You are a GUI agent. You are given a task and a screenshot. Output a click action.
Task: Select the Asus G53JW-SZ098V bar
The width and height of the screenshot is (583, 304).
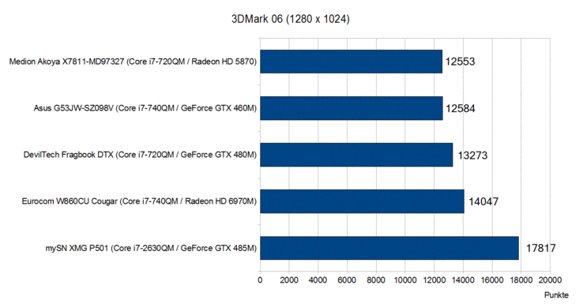[352, 108]
